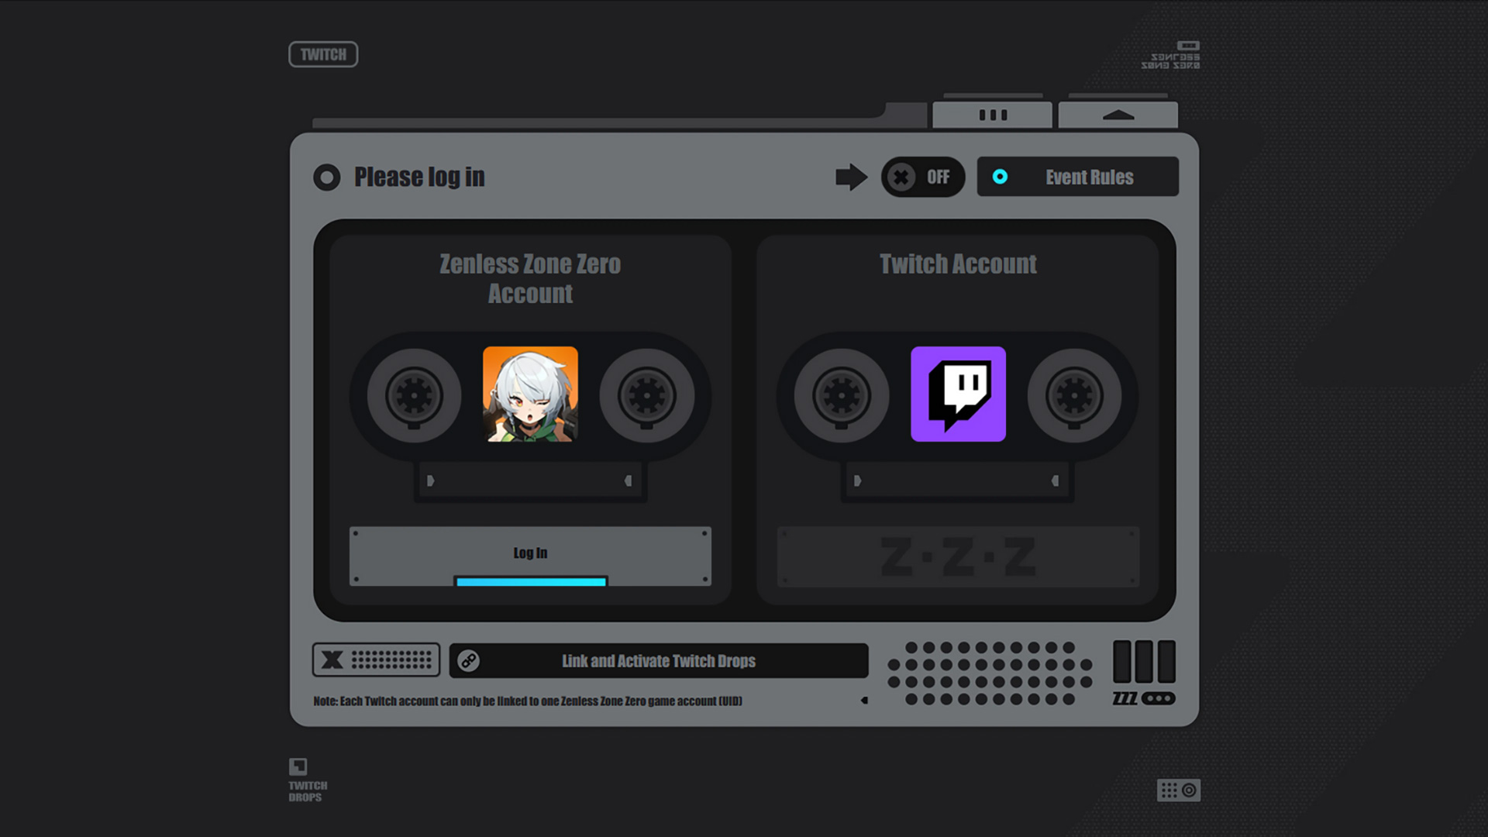Click the cyan progress bar under Log In
This screenshot has height=837, width=1488.
[x=530, y=580]
